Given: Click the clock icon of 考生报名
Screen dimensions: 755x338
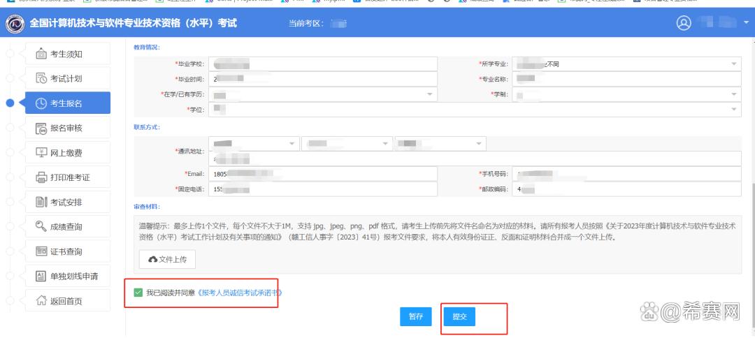Looking at the screenshot, I should click(41, 103).
